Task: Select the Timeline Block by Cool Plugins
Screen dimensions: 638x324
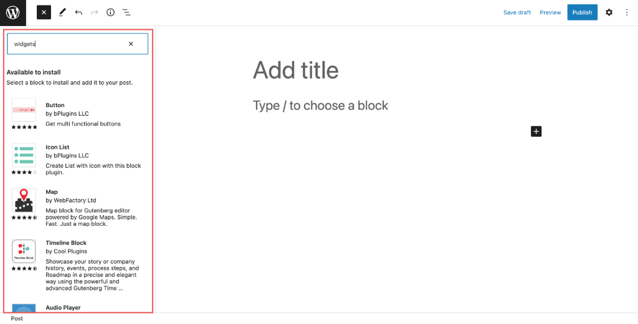Action: (x=77, y=266)
